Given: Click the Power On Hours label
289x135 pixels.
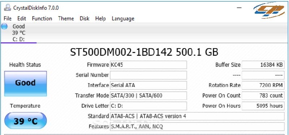Looking at the screenshot, I should (x=221, y=106).
